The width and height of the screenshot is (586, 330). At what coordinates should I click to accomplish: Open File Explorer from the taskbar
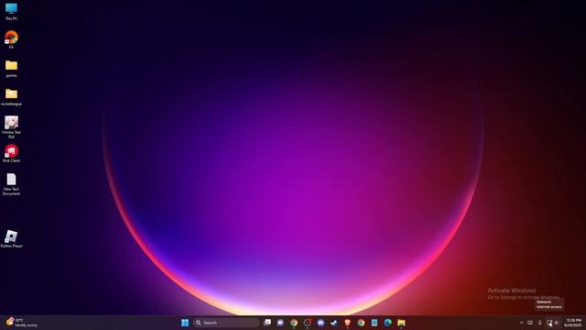(401, 323)
